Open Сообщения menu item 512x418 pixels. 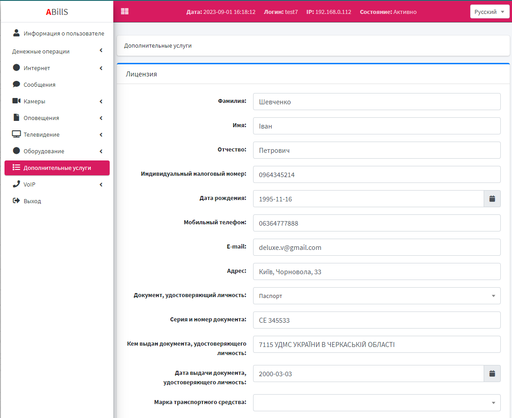pyautogui.click(x=57, y=84)
